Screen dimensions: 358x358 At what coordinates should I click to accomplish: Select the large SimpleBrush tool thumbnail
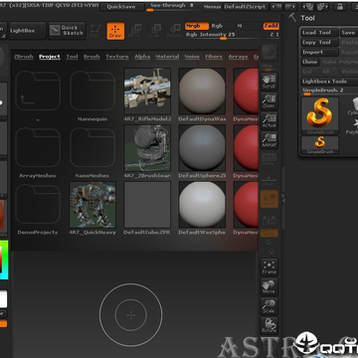320,116
